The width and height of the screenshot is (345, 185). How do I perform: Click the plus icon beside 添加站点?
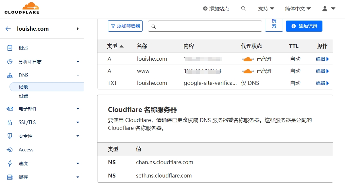(x=205, y=8)
